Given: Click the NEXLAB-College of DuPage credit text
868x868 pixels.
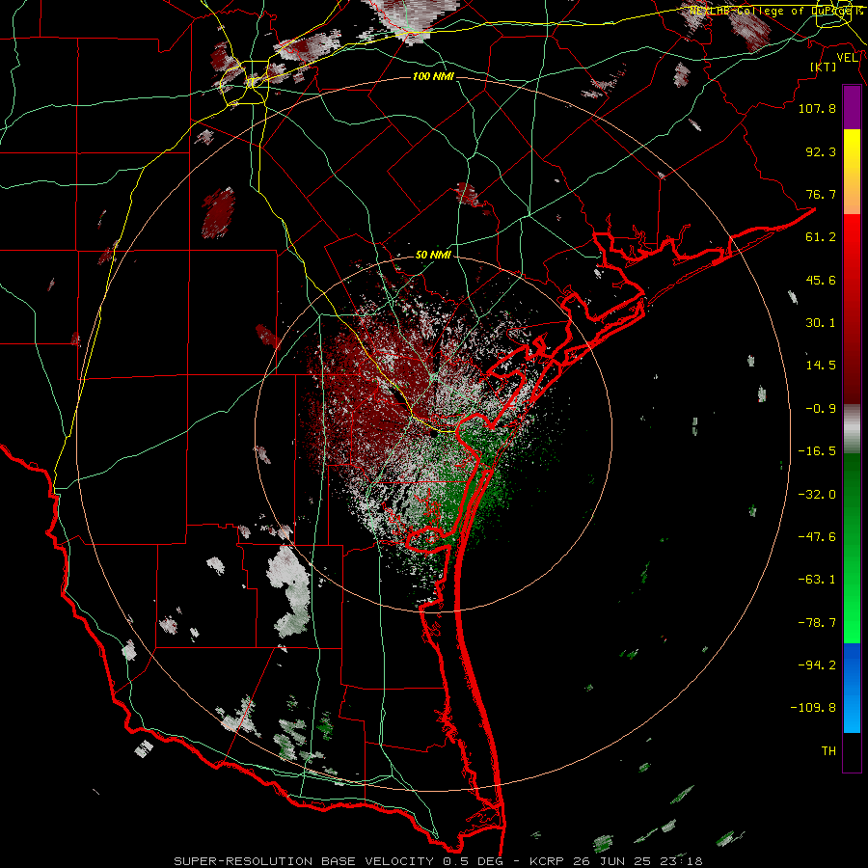Looking at the screenshot, I should [776, 11].
